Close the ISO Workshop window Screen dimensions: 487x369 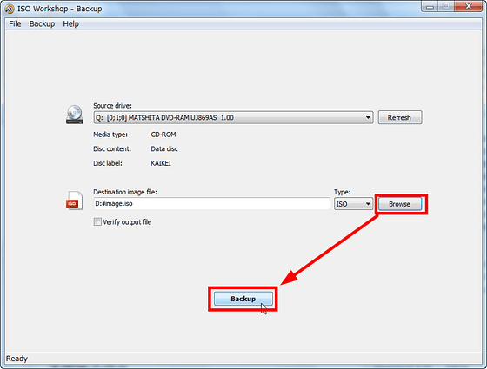(469, 7)
